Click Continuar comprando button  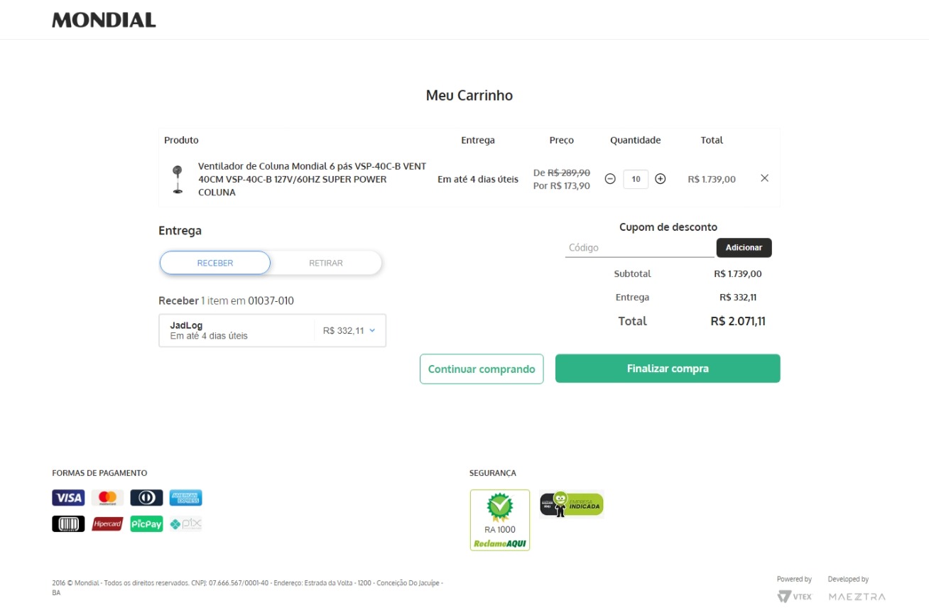click(x=482, y=369)
